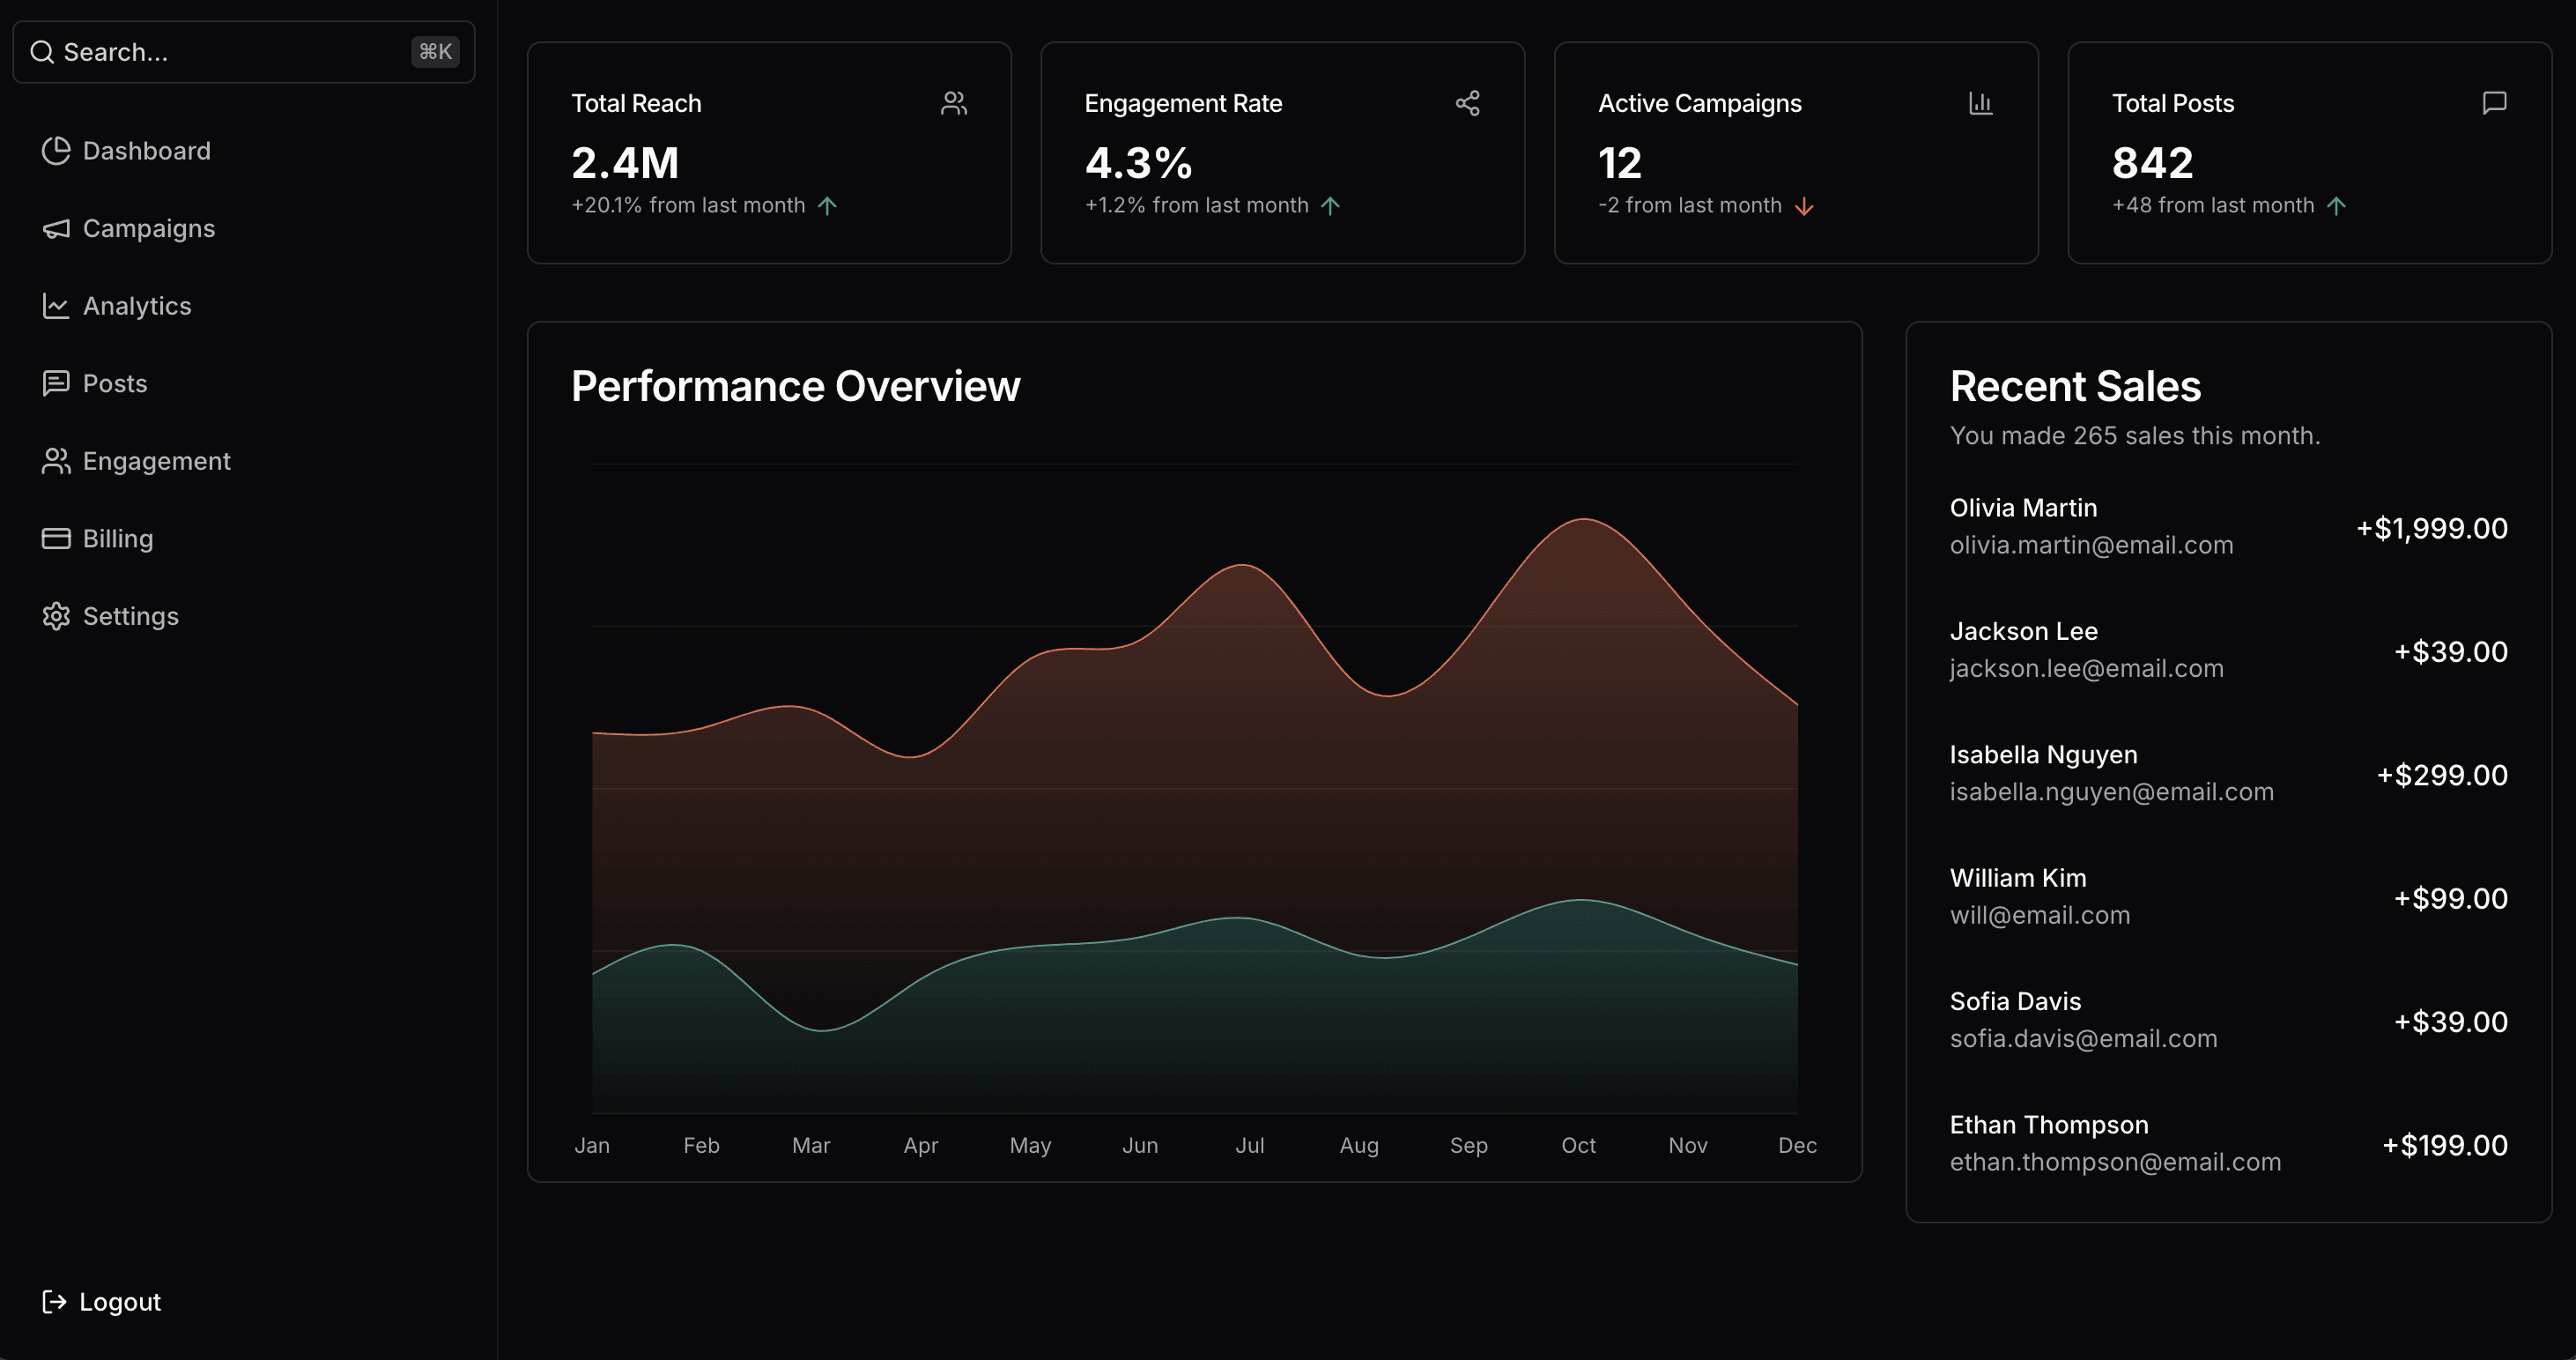Screen dimensions: 2576x1360
Task: Click olivia.martin@email.com in Recent Sales
Action: point(2091,545)
